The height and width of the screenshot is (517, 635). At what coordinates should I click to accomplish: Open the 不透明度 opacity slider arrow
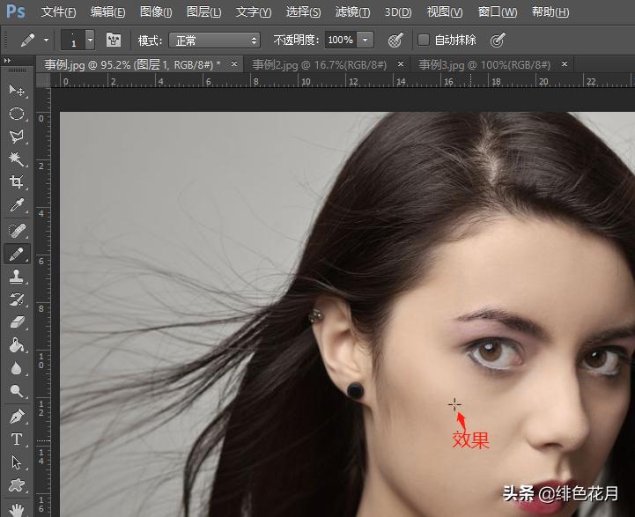[x=365, y=41]
